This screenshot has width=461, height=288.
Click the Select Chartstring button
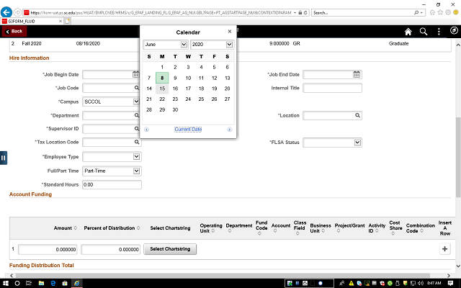(x=170, y=249)
